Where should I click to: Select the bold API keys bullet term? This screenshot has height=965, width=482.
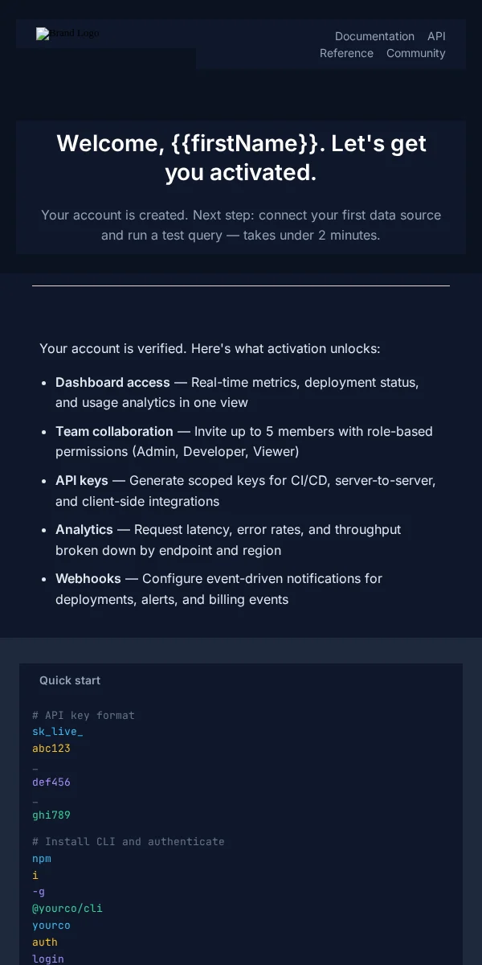click(82, 480)
